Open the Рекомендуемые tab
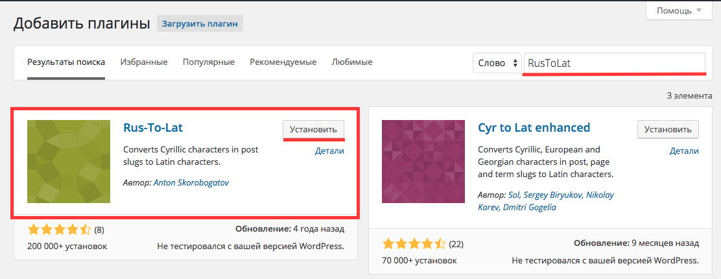 (x=283, y=62)
